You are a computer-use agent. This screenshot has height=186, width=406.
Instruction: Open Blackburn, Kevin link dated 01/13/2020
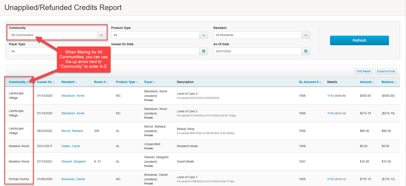[73, 96]
